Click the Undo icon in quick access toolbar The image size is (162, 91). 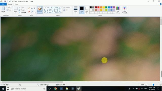point(7,1)
